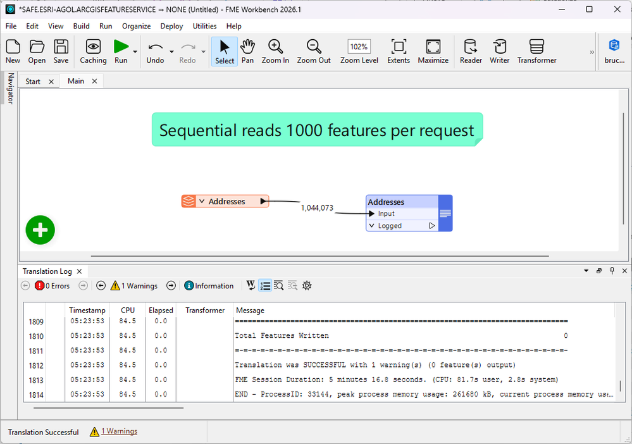
Task: Open the Run options dropdown arrow
Action: coord(135,52)
